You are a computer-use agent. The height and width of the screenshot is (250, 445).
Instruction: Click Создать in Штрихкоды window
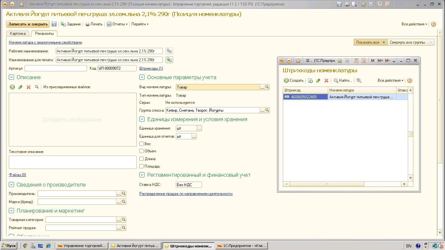click(294, 80)
